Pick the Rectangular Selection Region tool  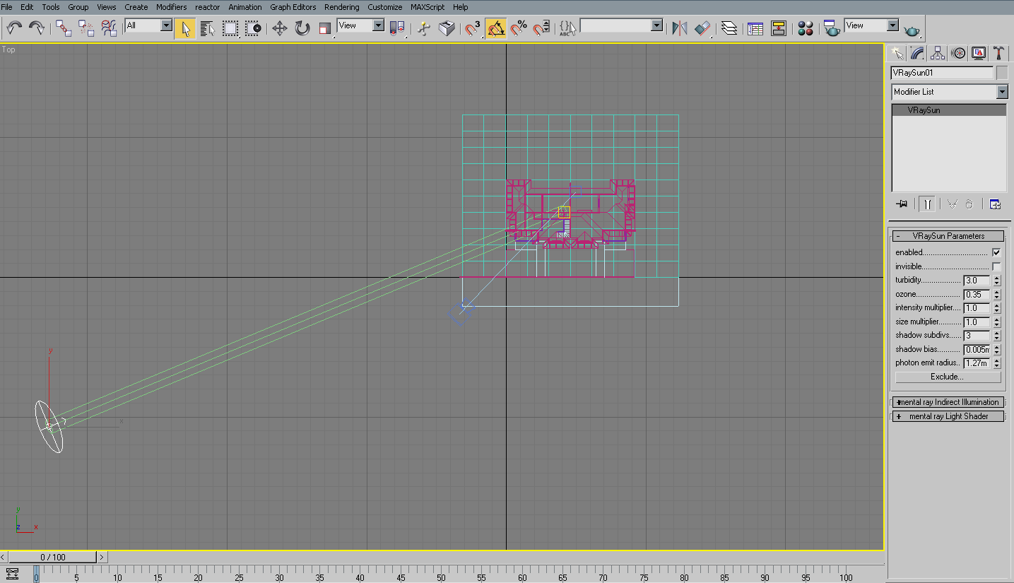coord(230,28)
